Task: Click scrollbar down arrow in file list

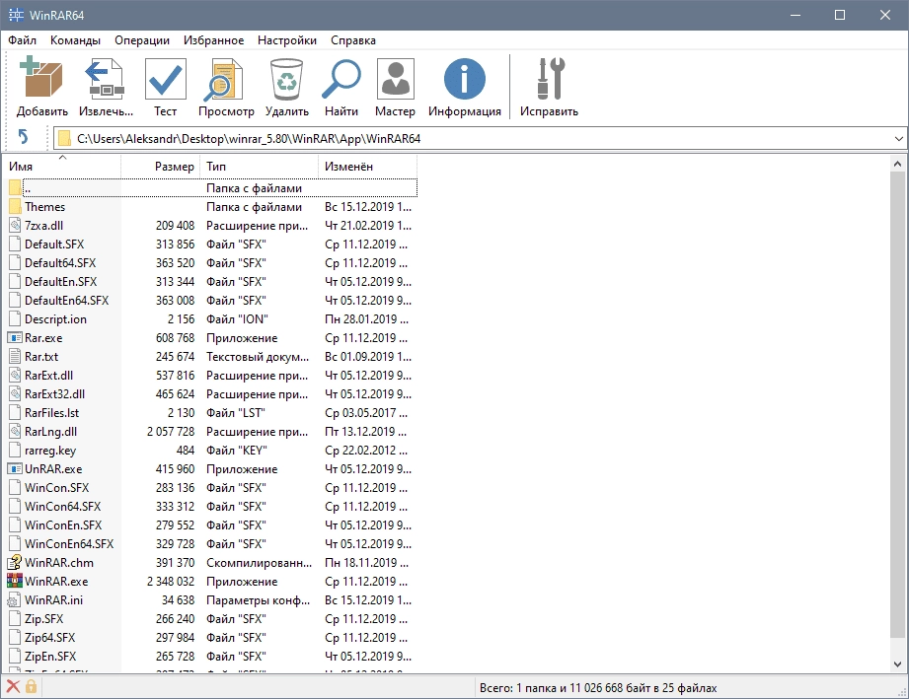Action: click(897, 664)
